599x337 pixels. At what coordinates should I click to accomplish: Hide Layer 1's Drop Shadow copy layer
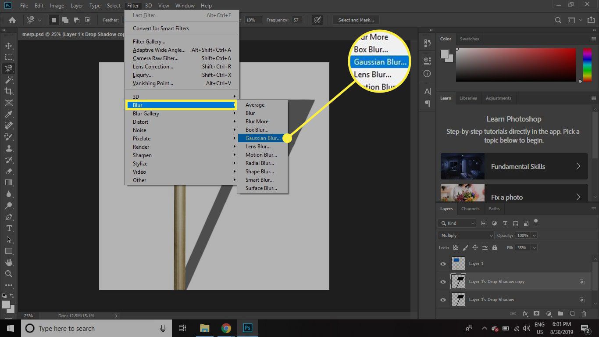tap(443, 282)
